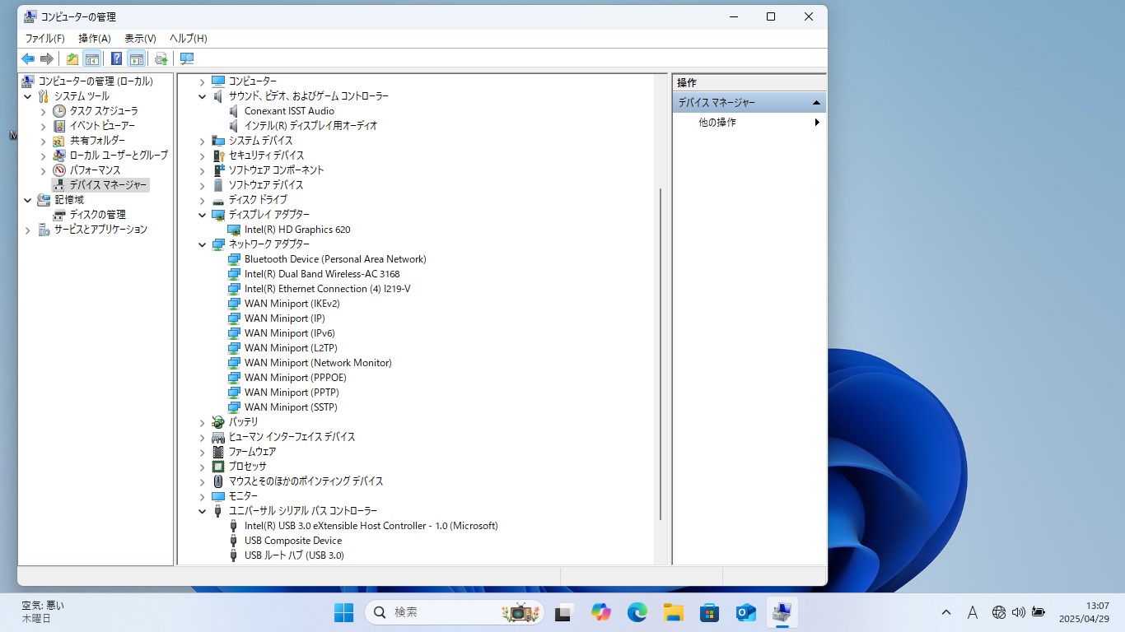Toggle the show/hide action pane button
Viewport: 1125px width, 632px height.
click(137, 58)
